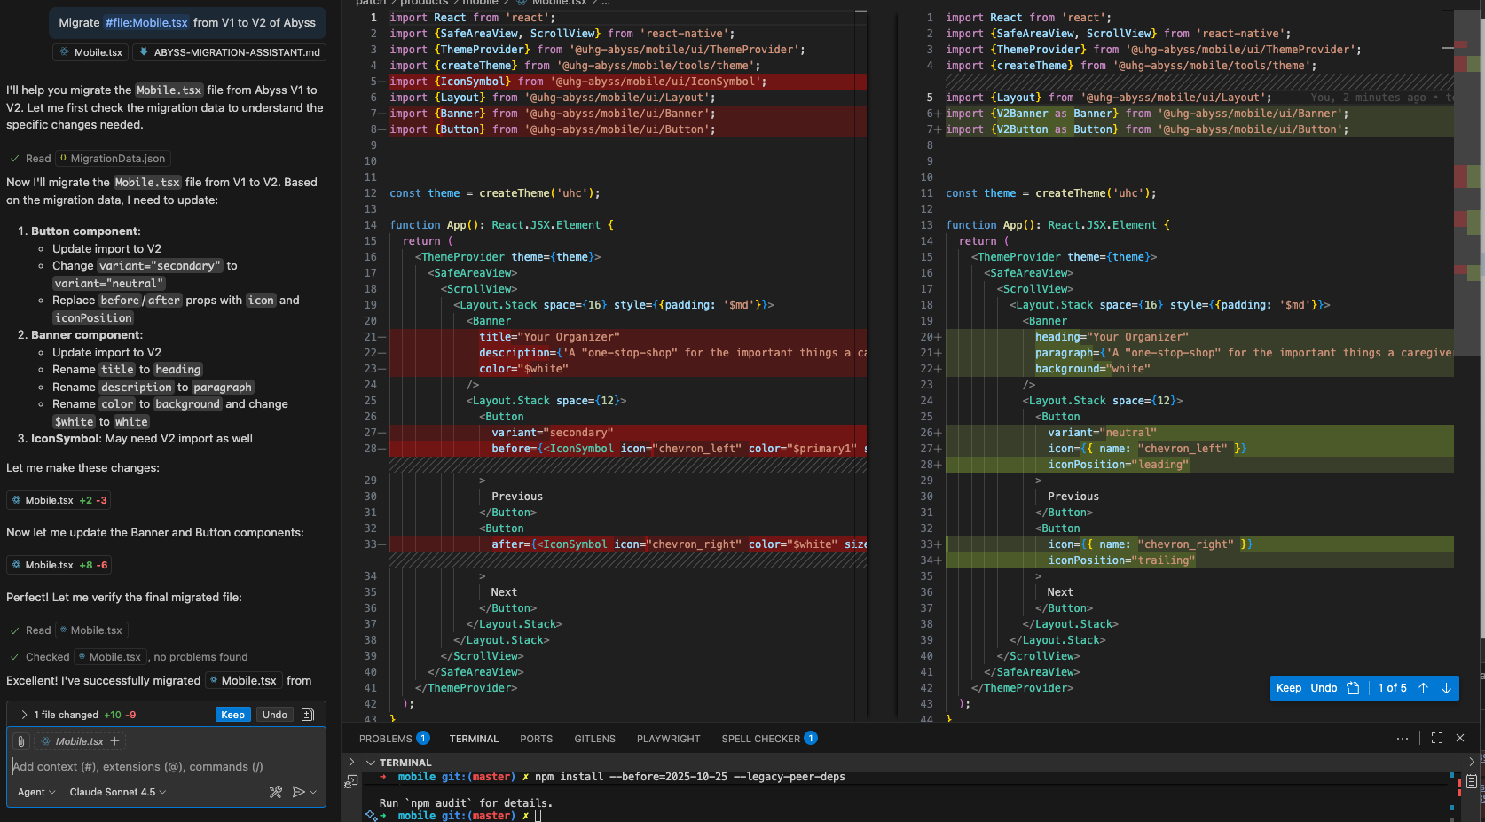Go to next change with down arrow
1485x822 pixels.
pyautogui.click(x=1446, y=688)
